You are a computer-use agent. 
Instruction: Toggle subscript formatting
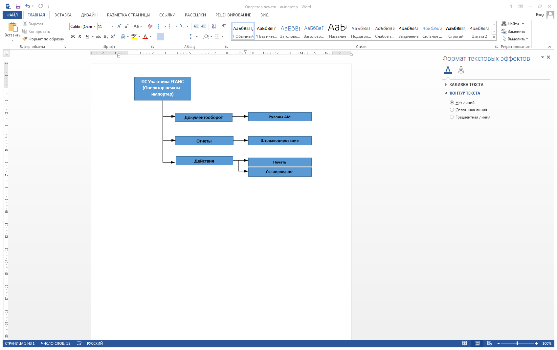pos(106,36)
